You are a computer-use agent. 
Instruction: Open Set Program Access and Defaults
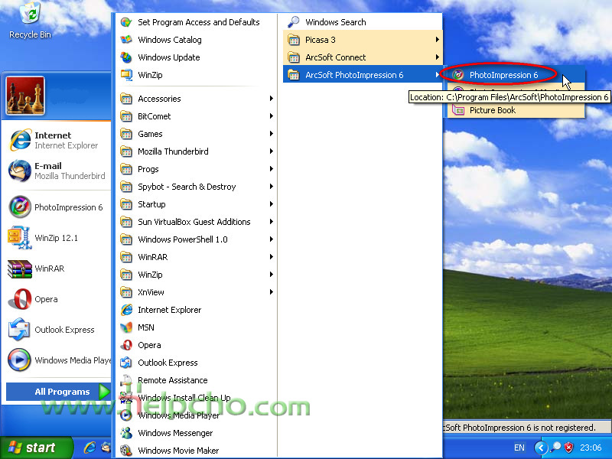click(x=197, y=22)
